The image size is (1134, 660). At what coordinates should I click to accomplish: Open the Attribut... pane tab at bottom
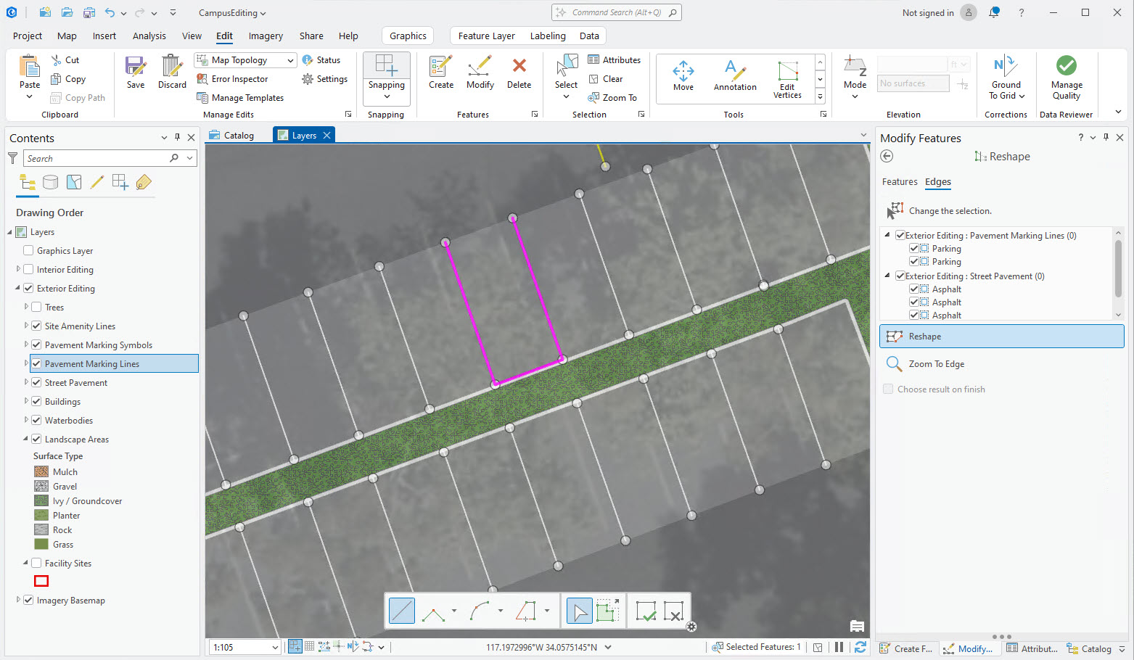1032,649
